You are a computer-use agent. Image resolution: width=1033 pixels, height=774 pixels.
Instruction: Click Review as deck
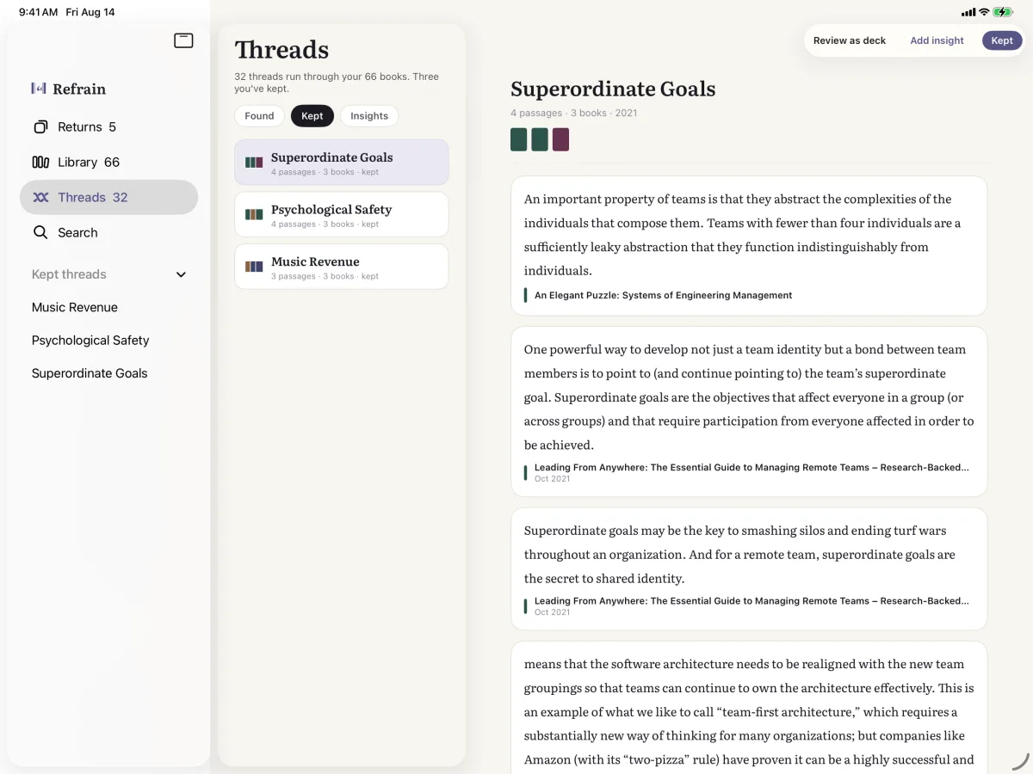point(850,40)
